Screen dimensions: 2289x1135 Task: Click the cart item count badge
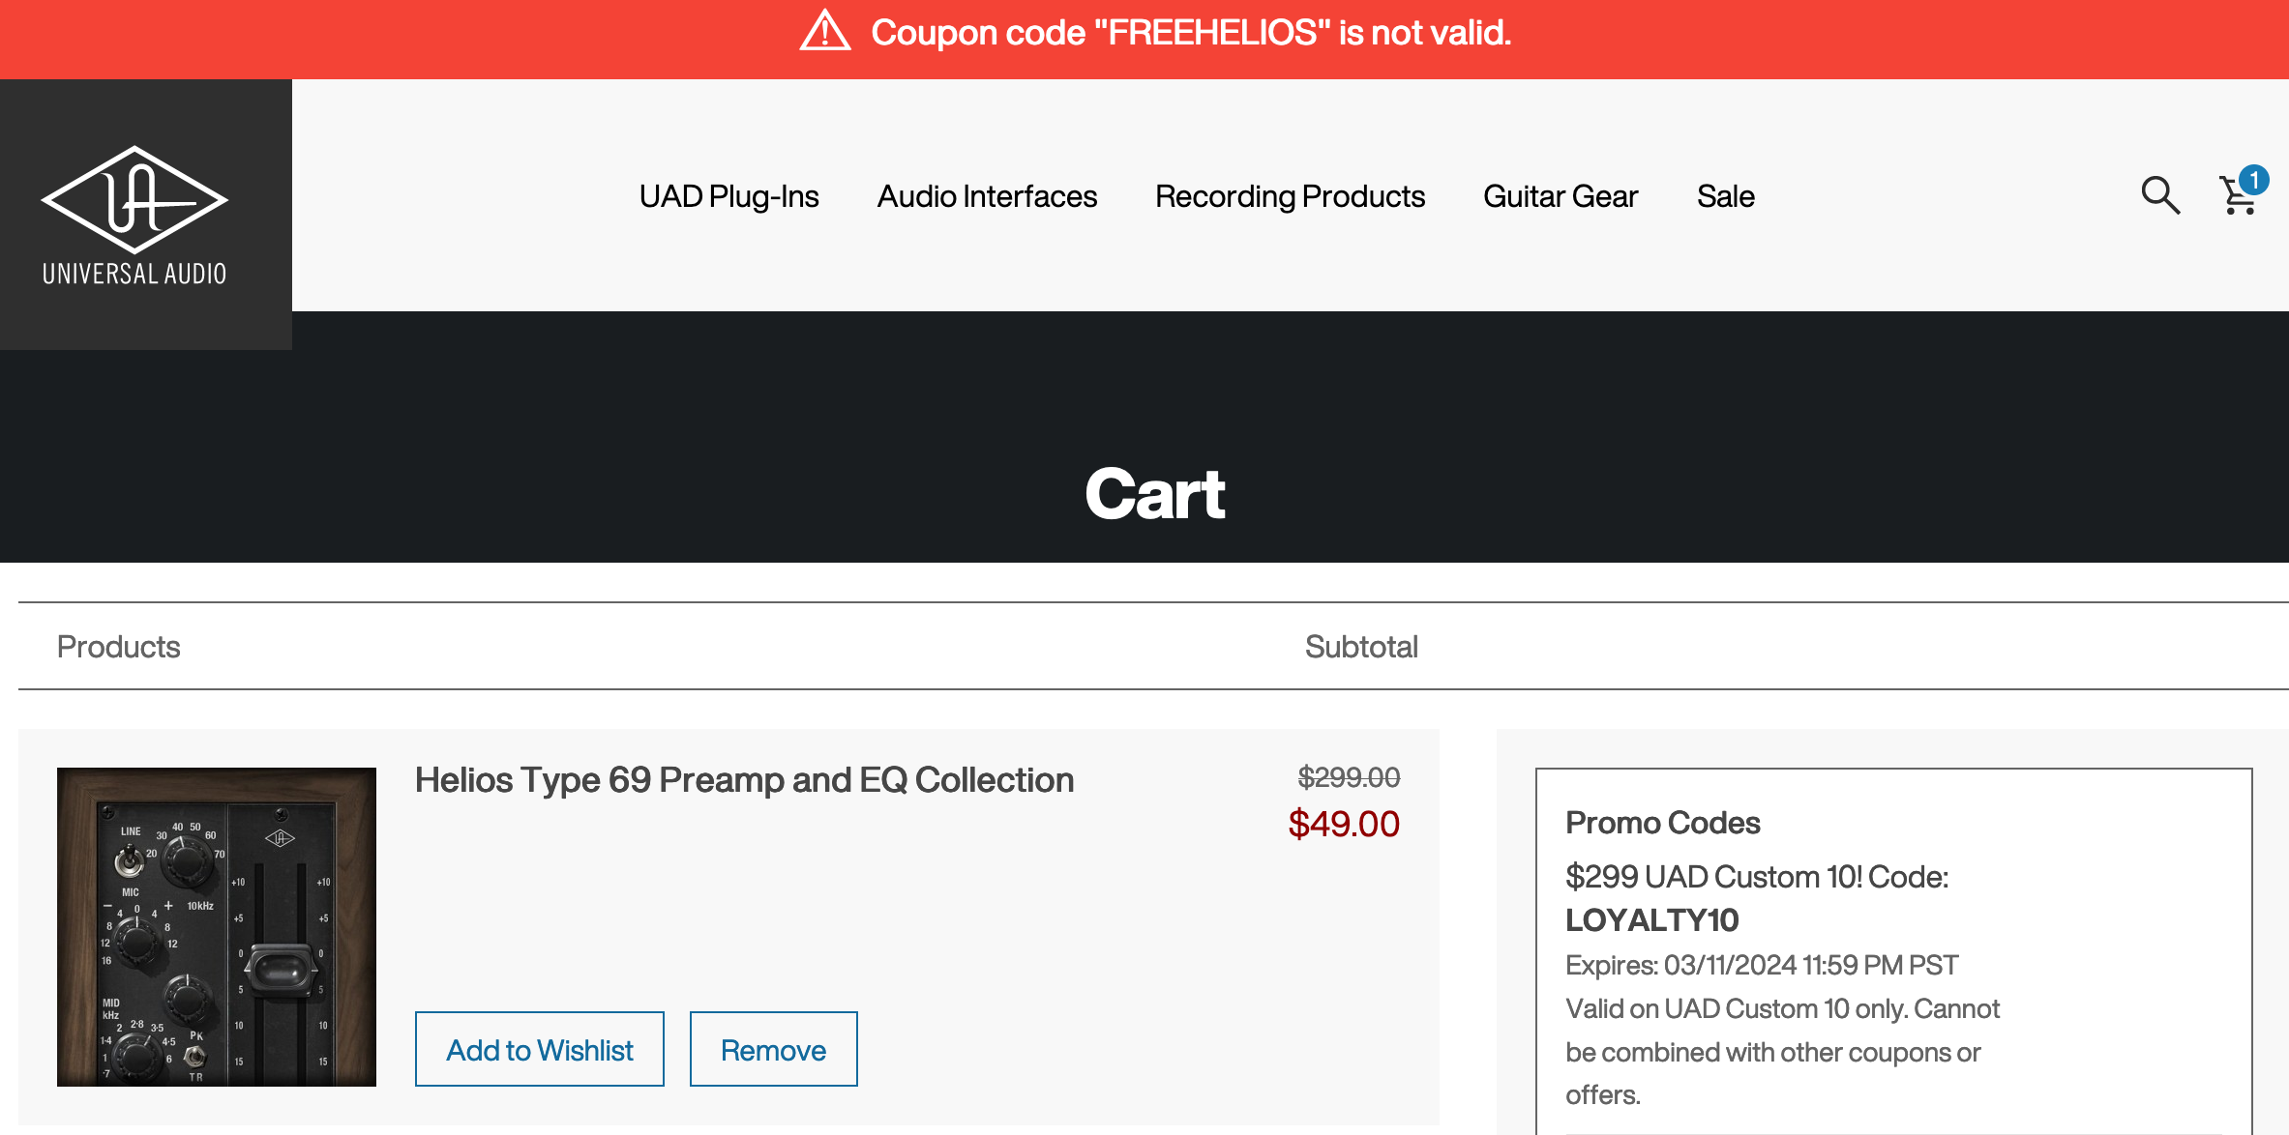(x=2254, y=180)
